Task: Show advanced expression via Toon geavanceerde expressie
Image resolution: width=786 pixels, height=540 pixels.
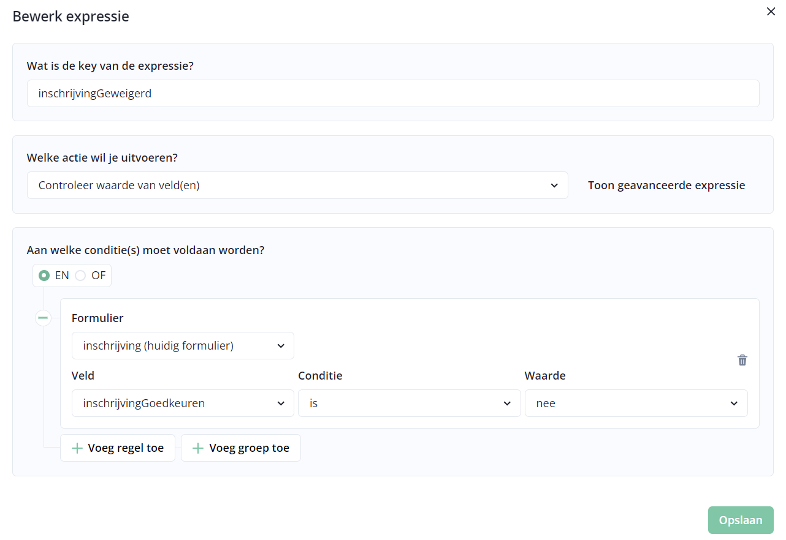Action: click(x=666, y=186)
